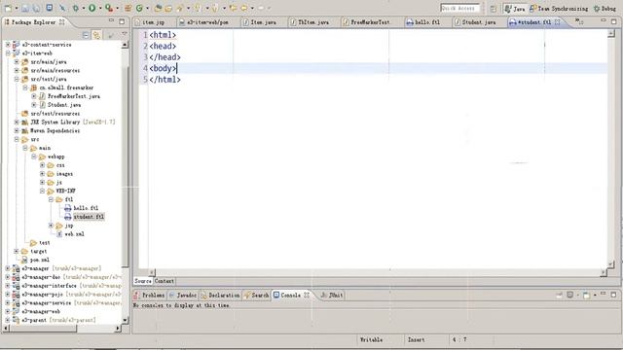Expand the Maven Dependencies node

(x=17, y=130)
